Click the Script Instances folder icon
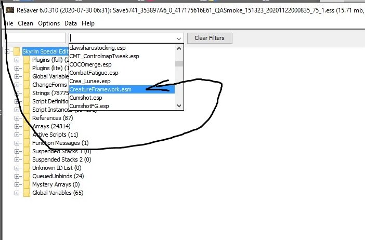Image resolution: width=365 pixels, height=240 pixels. click(27, 110)
